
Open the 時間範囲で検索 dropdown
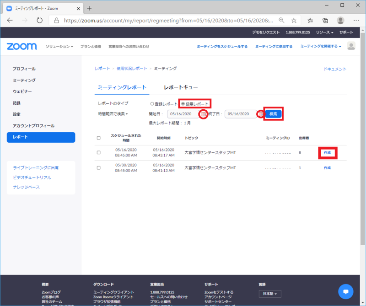point(113,114)
